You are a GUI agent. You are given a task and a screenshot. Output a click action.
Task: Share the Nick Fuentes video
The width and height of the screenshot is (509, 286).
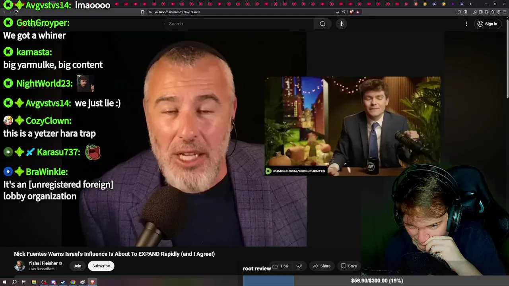322,266
